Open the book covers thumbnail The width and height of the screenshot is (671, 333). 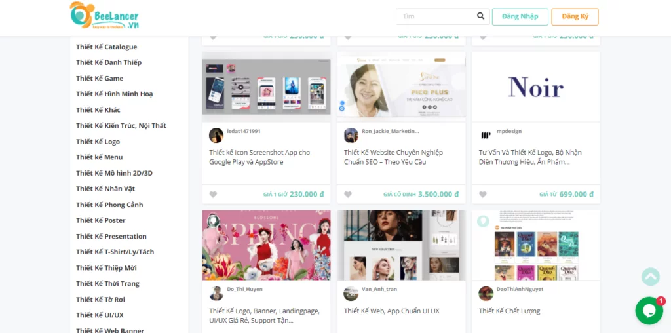coord(536,245)
